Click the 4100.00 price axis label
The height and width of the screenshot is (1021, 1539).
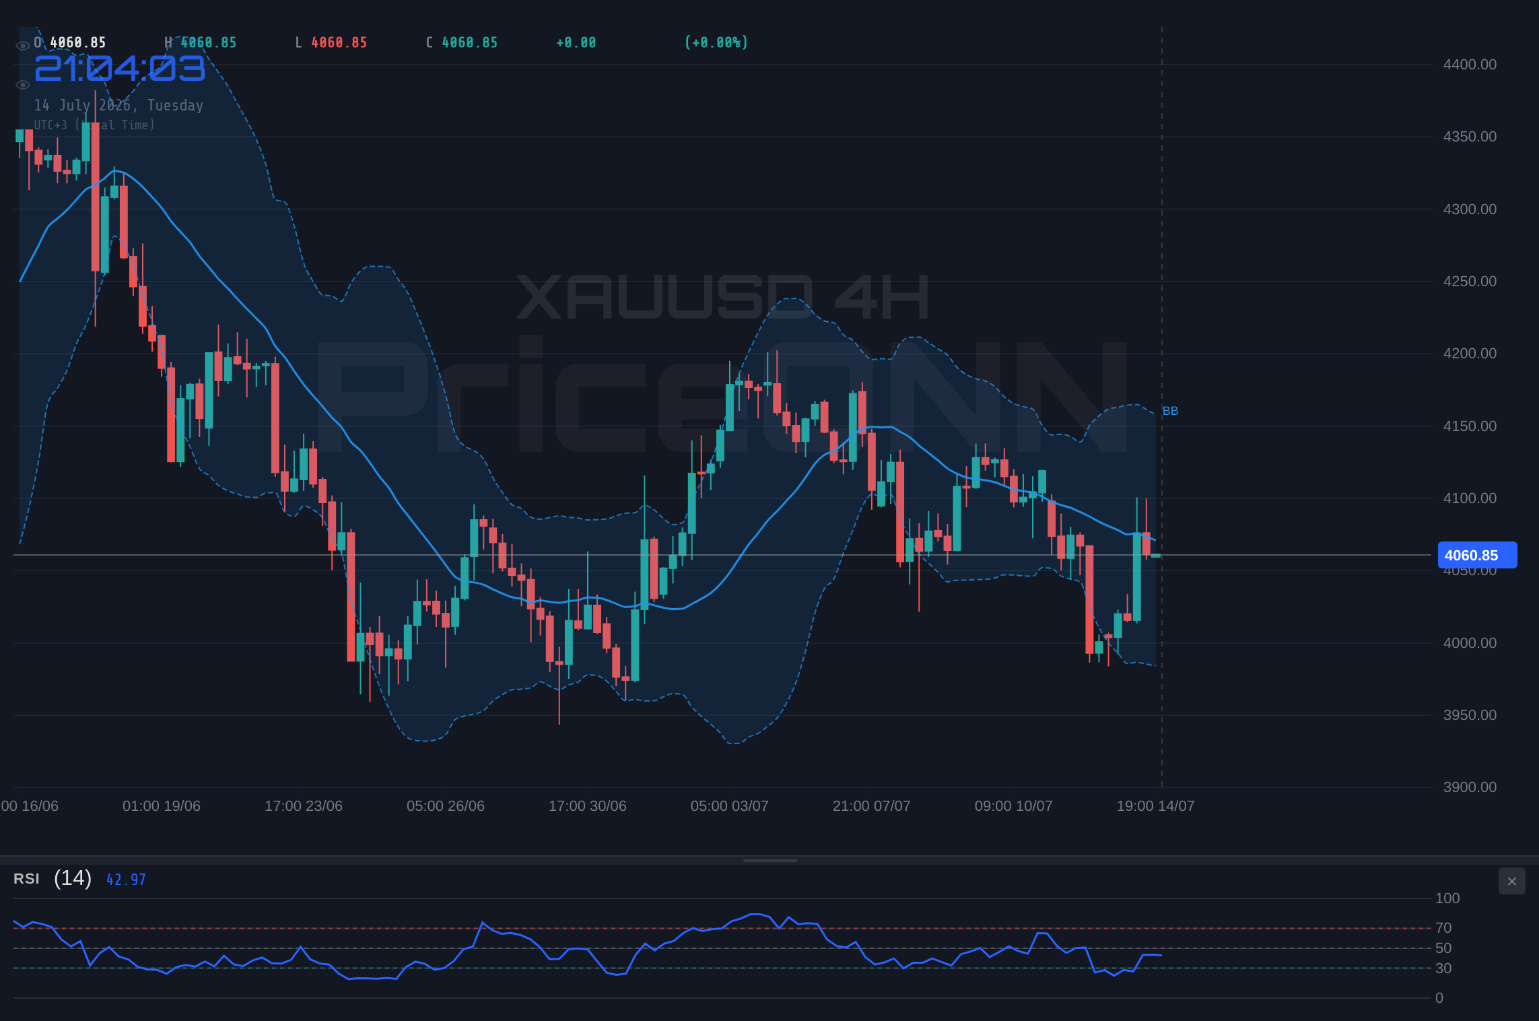point(1470,498)
